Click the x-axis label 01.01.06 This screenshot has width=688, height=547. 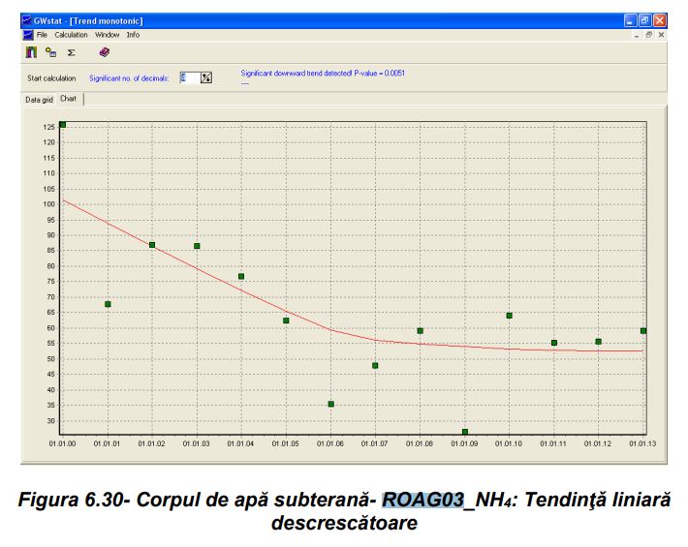coord(330,444)
